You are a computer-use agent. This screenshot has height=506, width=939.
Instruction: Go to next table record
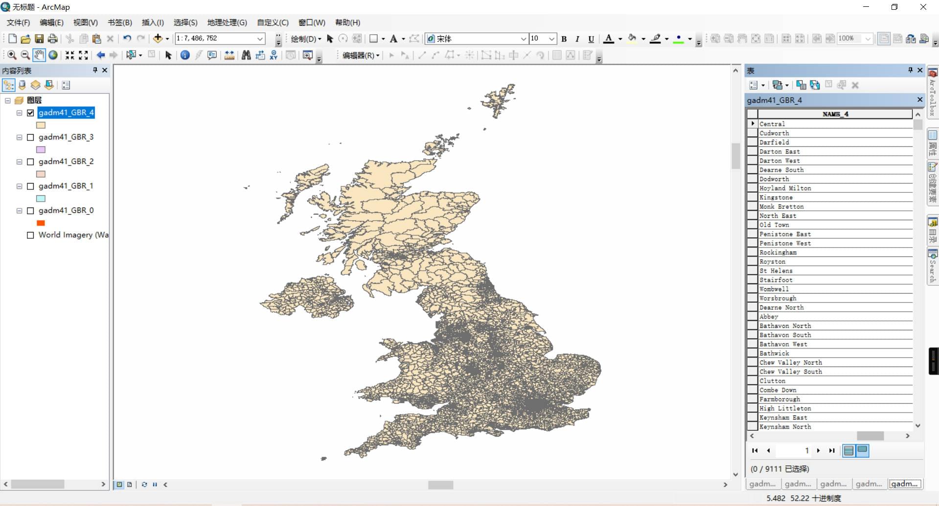pyautogui.click(x=818, y=450)
